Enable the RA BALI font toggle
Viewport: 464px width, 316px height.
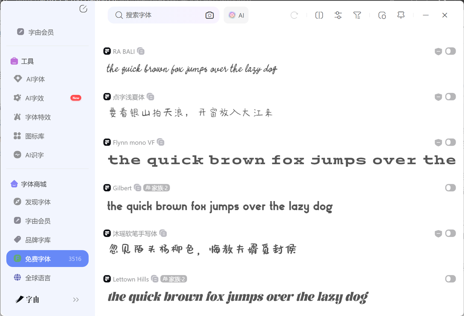(450, 51)
